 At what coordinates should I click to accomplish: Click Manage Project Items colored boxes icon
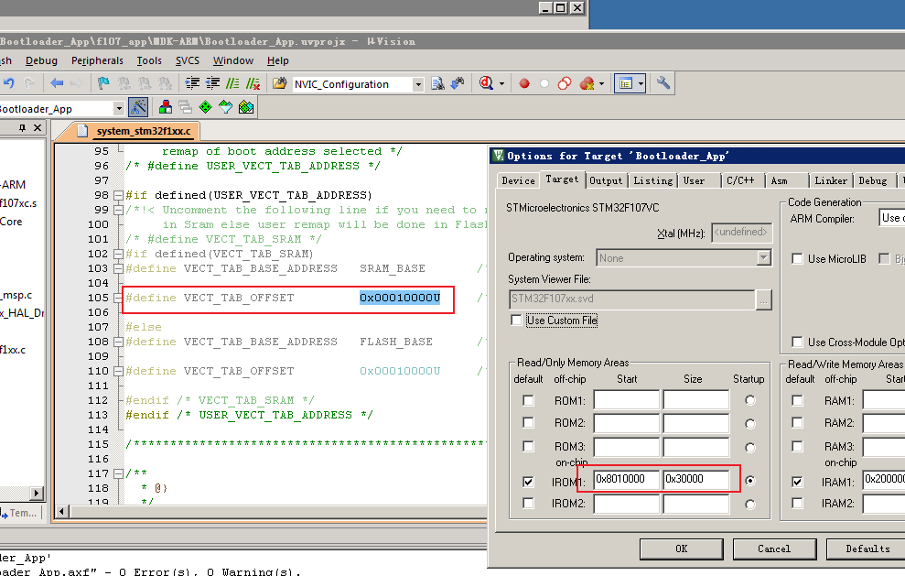pyautogui.click(x=166, y=107)
